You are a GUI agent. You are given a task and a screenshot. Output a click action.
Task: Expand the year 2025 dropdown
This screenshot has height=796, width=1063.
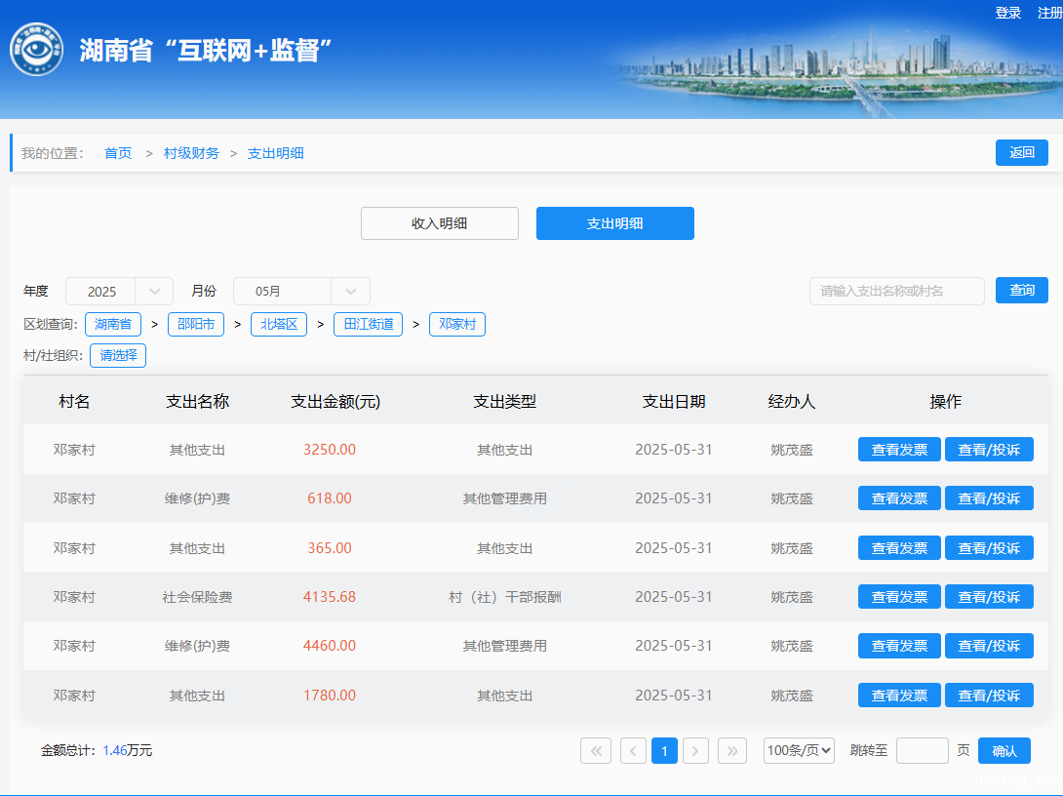[119, 291]
